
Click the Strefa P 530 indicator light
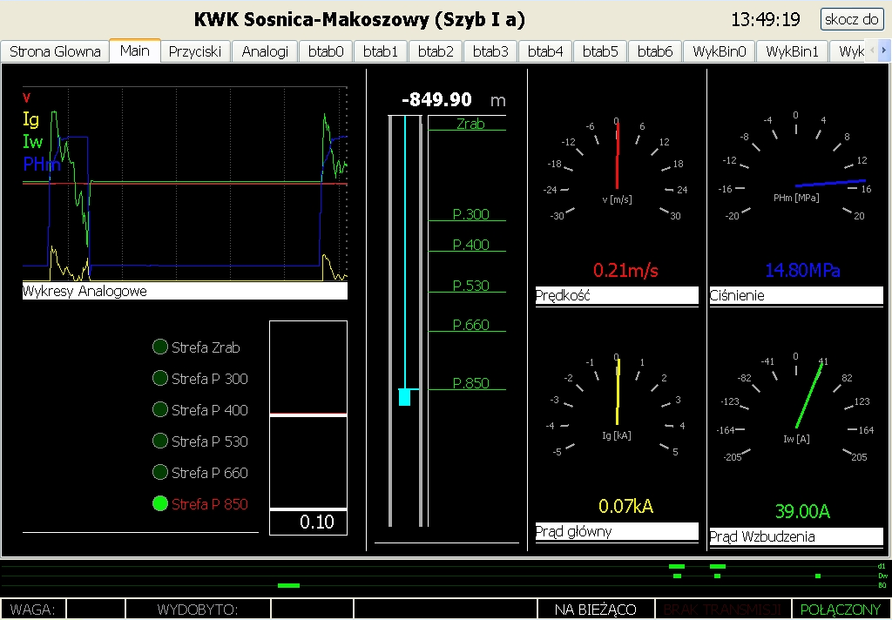click(160, 441)
